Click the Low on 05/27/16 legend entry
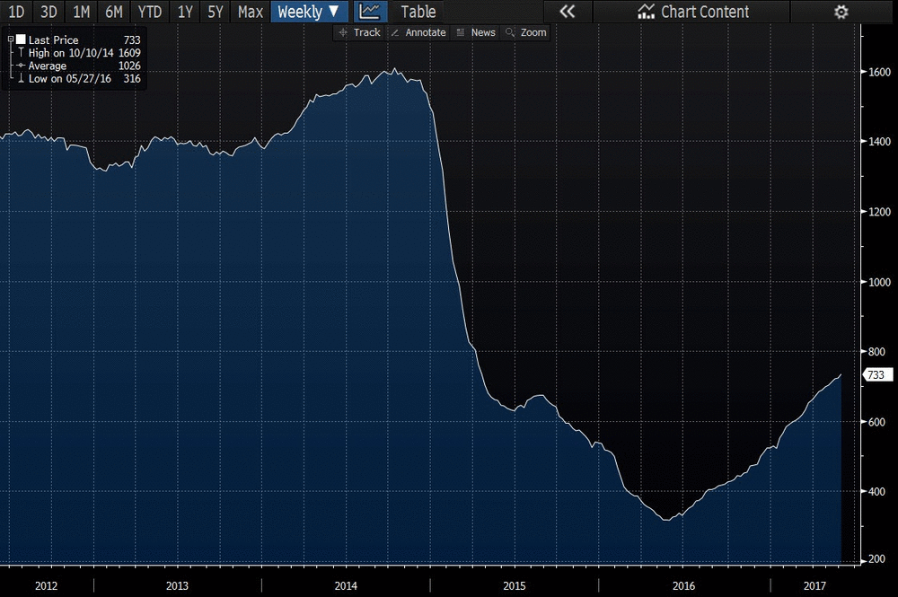The image size is (898, 597). [79, 78]
